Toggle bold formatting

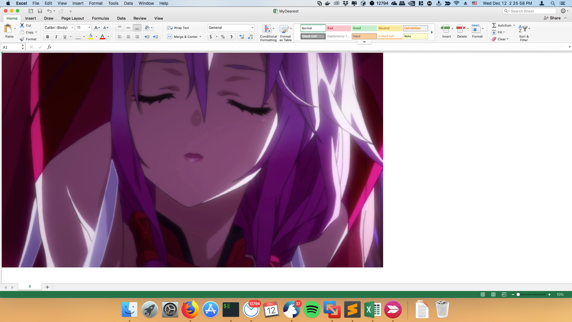47,37
